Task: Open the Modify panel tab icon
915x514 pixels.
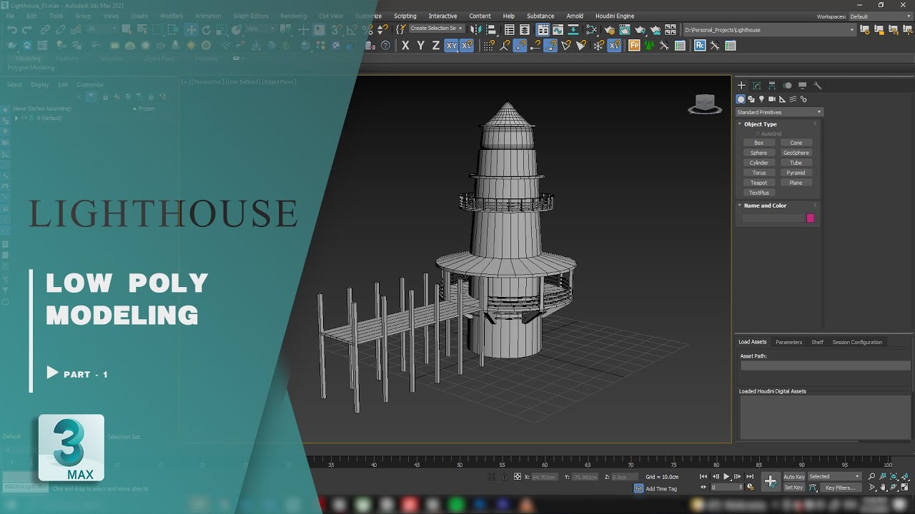Action: coord(756,86)
